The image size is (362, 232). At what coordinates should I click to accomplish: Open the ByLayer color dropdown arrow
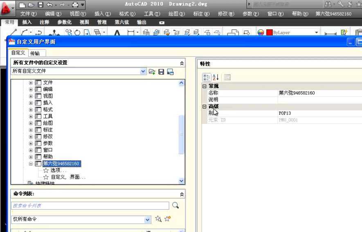pos(317,33)
